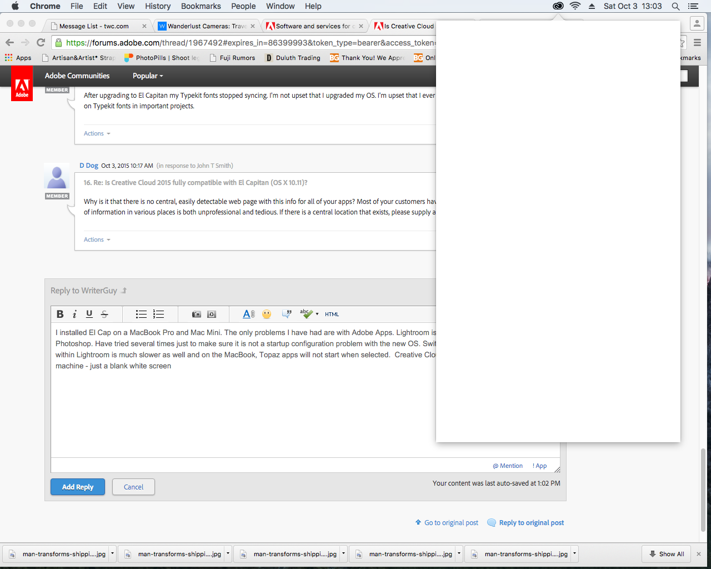Run the abc spell check
The height and width of the screenshot is (569, 711).
pyautogui.click(x=306, y=313)
